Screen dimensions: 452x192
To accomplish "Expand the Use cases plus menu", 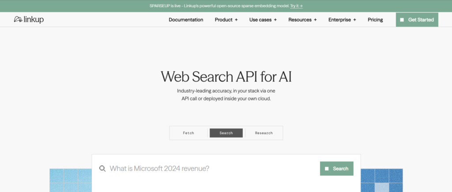I will point(263,19).
